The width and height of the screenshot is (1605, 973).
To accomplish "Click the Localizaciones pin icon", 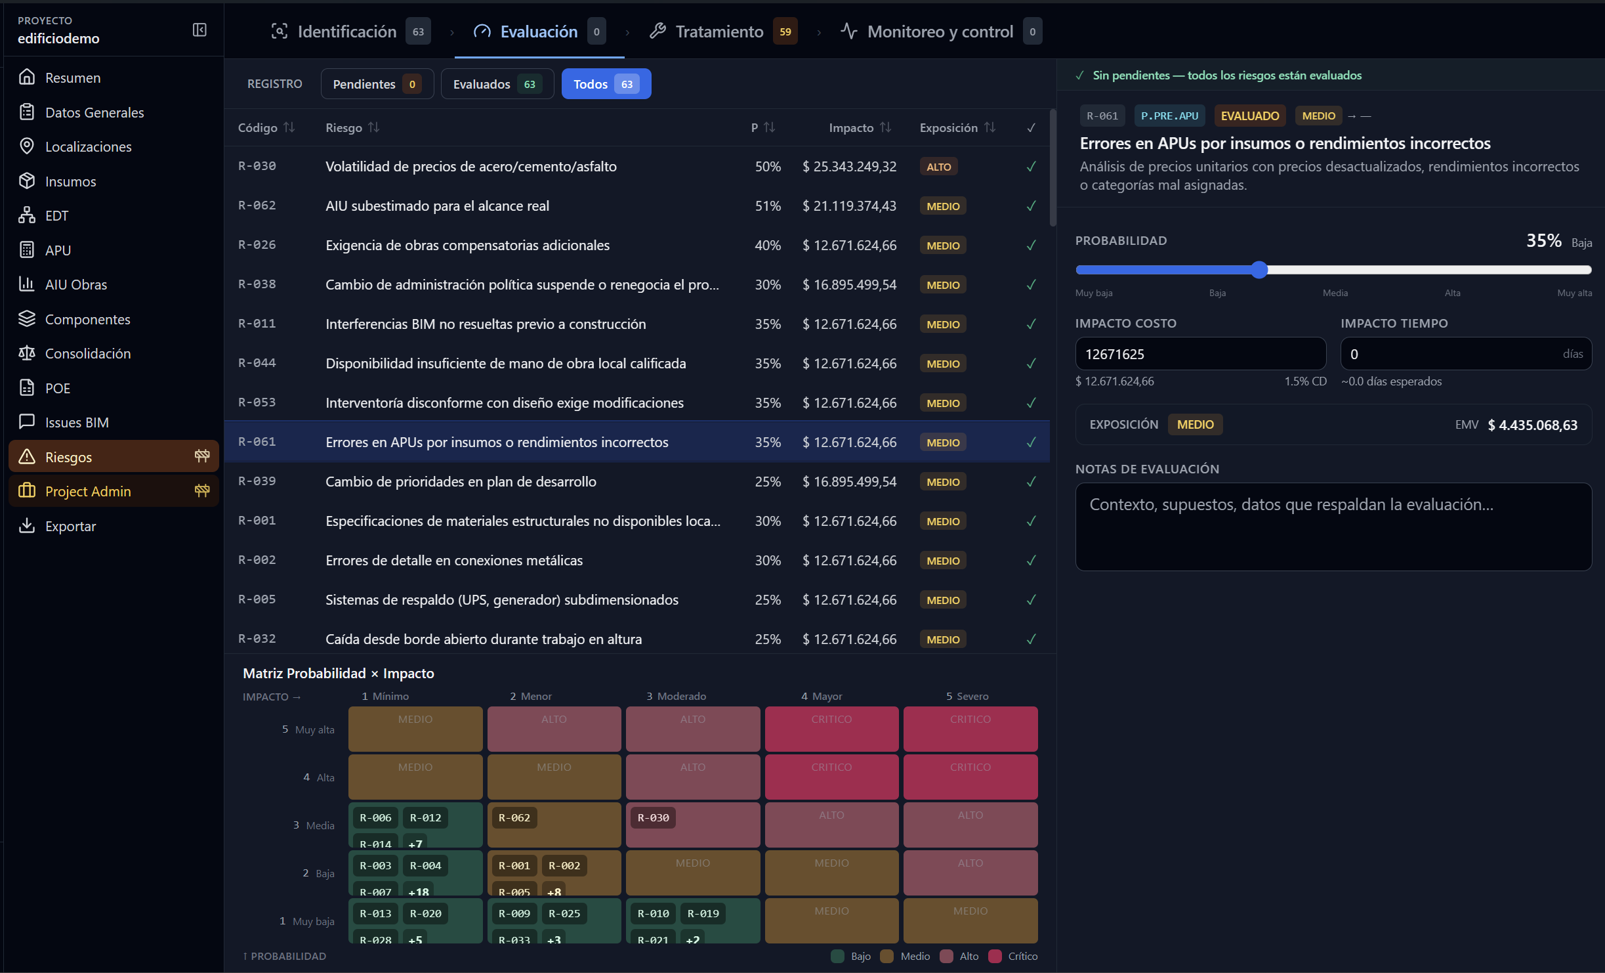I will (x=27, y=146).
